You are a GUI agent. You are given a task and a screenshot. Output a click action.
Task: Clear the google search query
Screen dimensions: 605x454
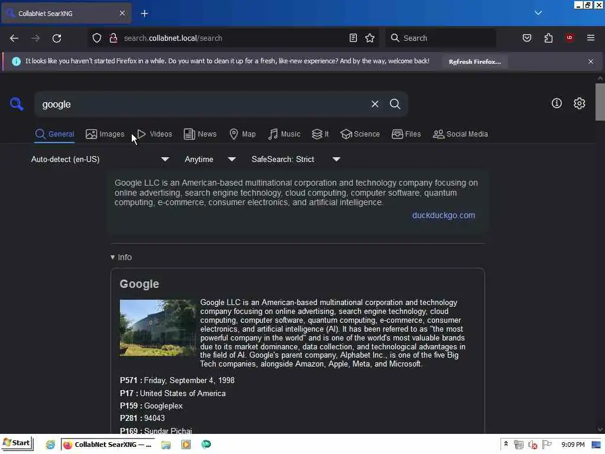pos(375,104)
